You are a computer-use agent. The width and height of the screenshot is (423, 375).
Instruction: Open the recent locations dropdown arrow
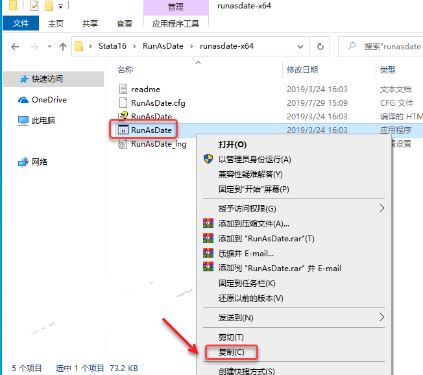pyautogui.click(x=49, y=47)
